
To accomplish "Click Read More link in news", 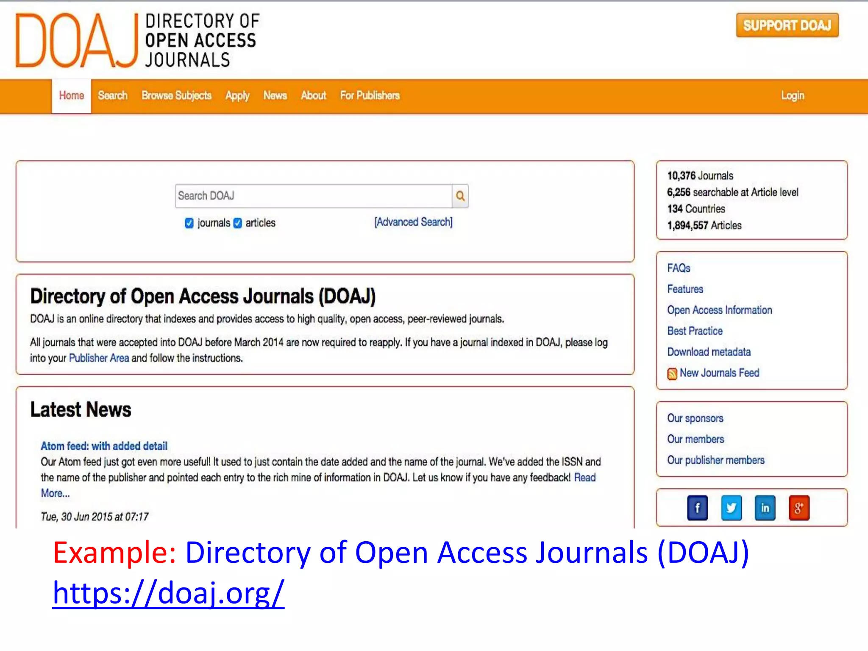I will (x=585, y=478).
